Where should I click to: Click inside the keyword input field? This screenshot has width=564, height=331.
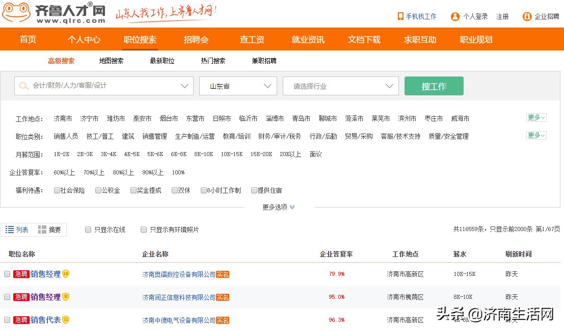coord(102,86)
